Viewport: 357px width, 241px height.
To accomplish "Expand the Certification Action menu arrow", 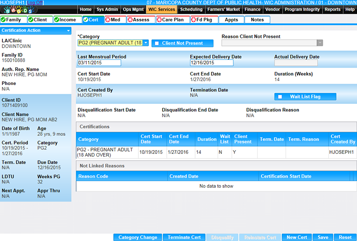I will pyautogui.click(x=69, y=31).
